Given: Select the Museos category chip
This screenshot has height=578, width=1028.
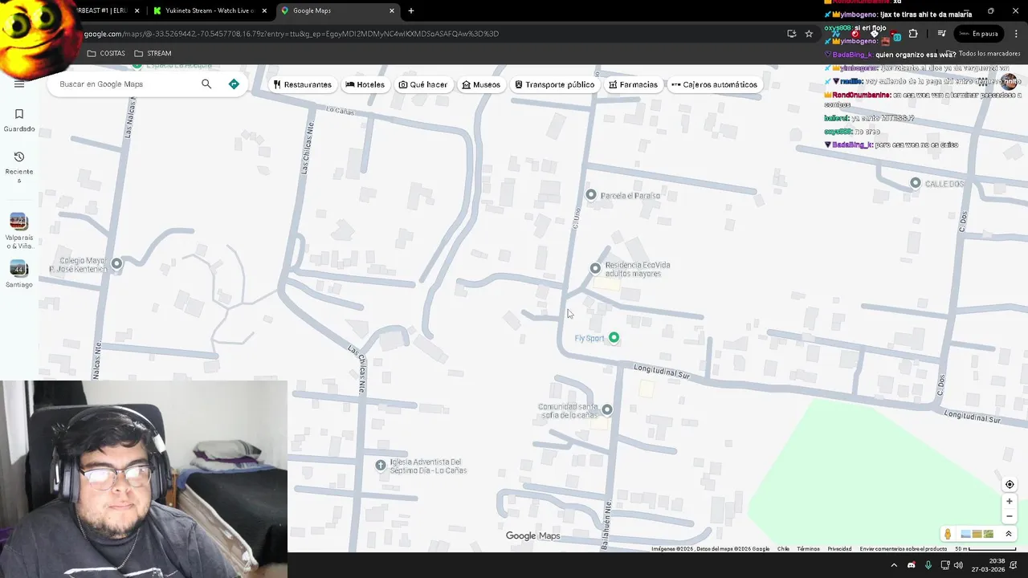Looking at the screenshot, I should 481,84.
